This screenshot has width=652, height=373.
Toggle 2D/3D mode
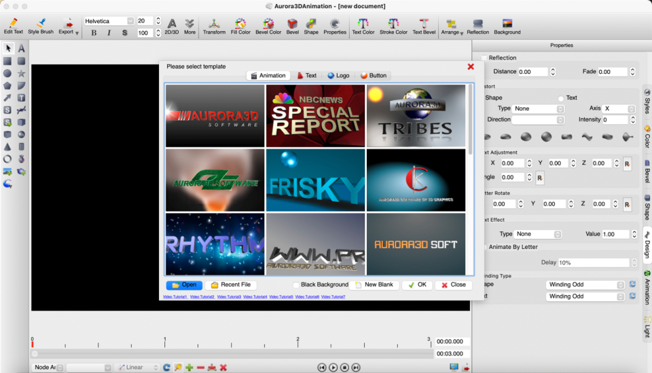[x=172, y=26]
